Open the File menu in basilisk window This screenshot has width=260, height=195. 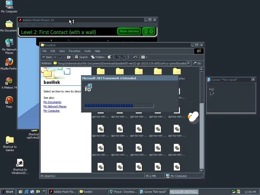point(44,51)
